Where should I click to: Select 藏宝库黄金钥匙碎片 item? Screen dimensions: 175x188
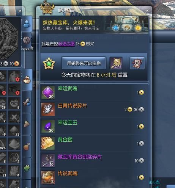(x=94, y=160)
